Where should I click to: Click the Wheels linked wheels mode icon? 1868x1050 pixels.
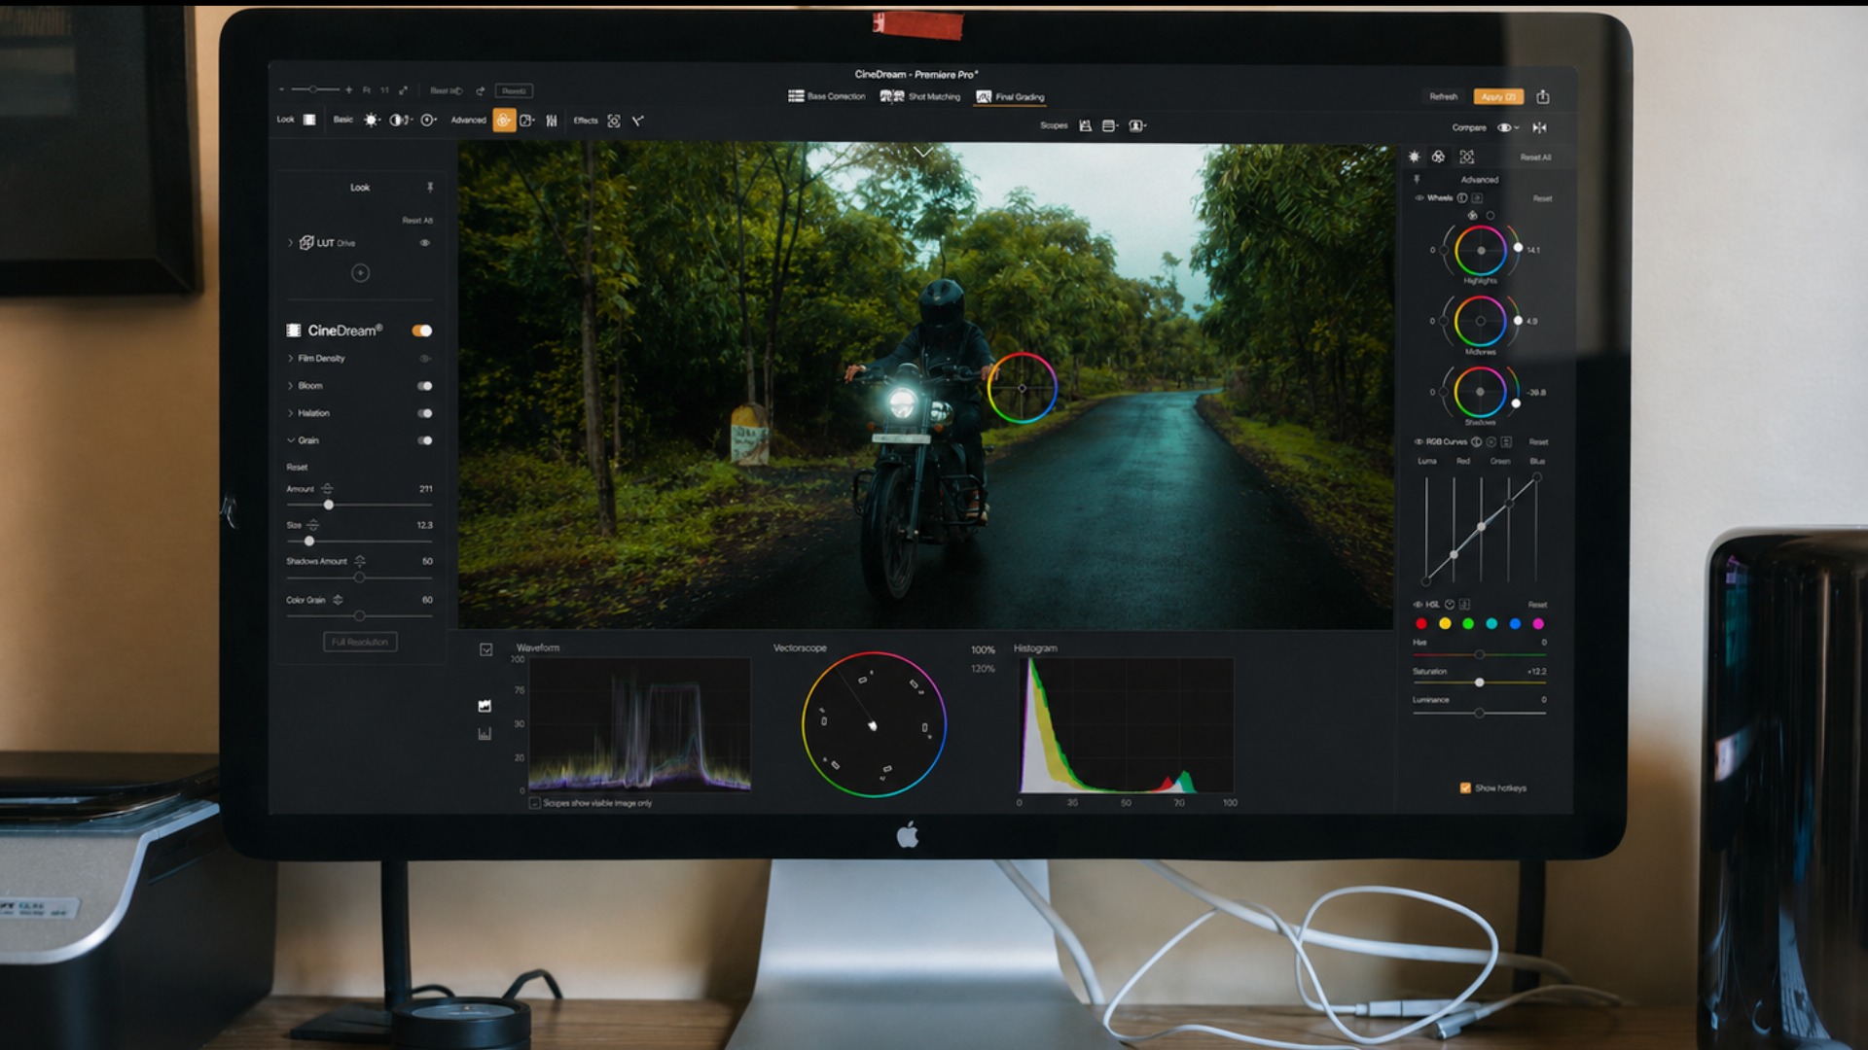point(1472,215)
